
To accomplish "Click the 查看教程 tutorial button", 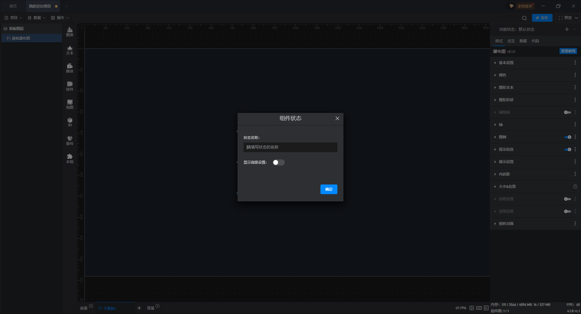I will (568, 51).
